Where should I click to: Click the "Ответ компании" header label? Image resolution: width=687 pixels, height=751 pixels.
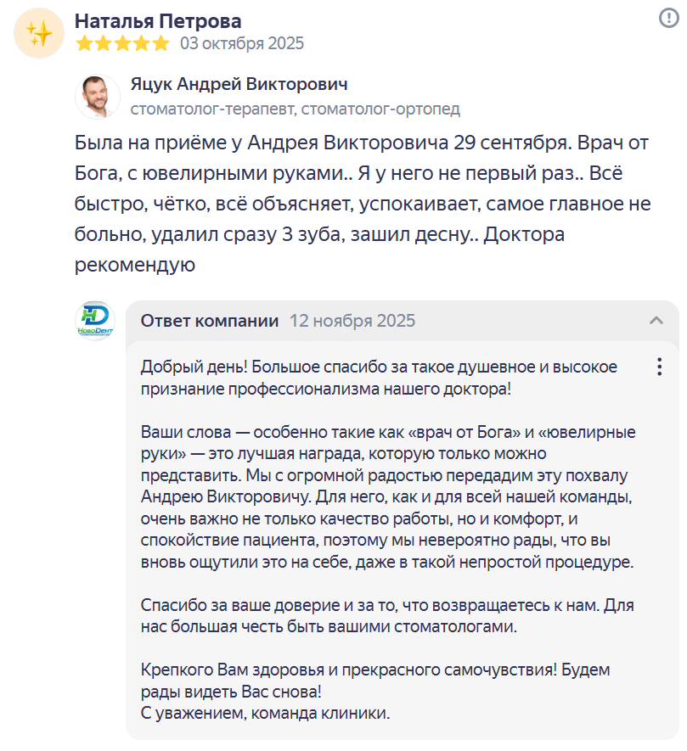point(209,321)
